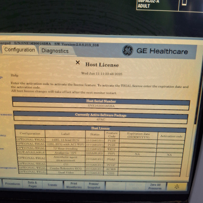203x203 pixels.
Task: Click activation code field for 12SL ECG row
Action: click(x=171, y=146)
